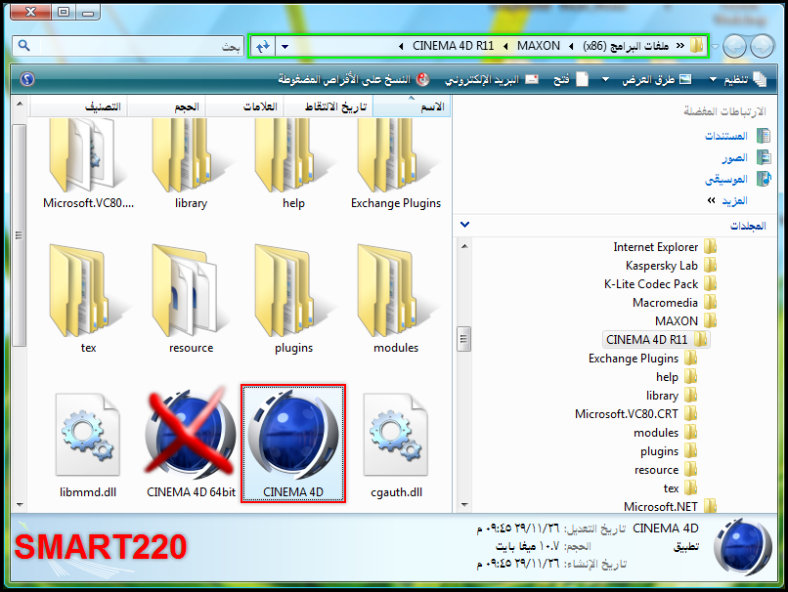788x592 pixels.
Task: Click the folder tree scrollbar thumb
Action: coord(463,339)
